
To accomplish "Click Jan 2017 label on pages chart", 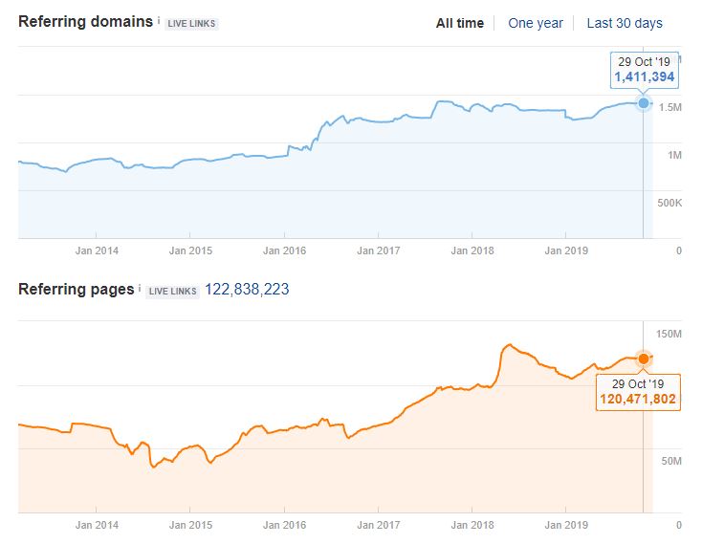I will pos(379,525).
